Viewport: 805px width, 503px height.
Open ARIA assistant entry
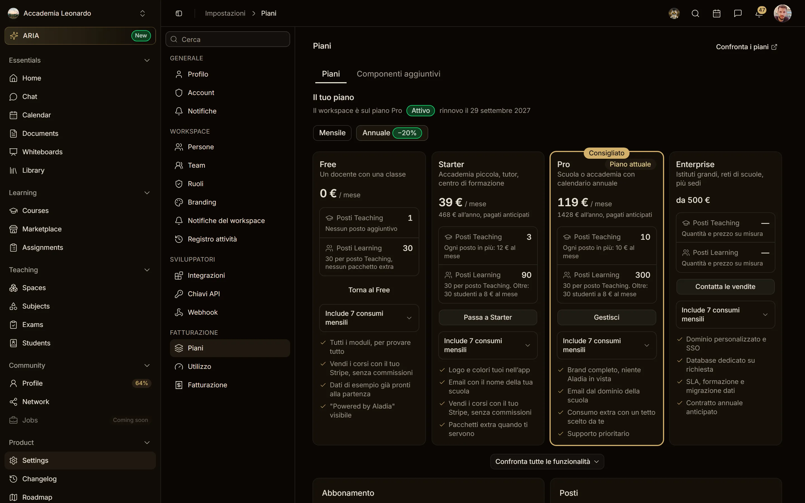pyautogui.click(x=80, y=35)
